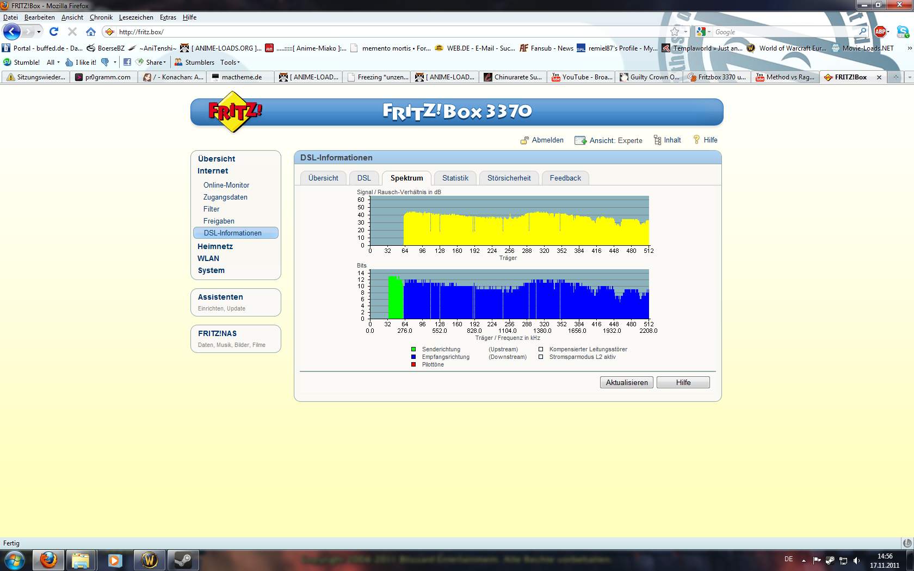
Task: Open the FRITZ!NAS panel
Action: point(236,338)
